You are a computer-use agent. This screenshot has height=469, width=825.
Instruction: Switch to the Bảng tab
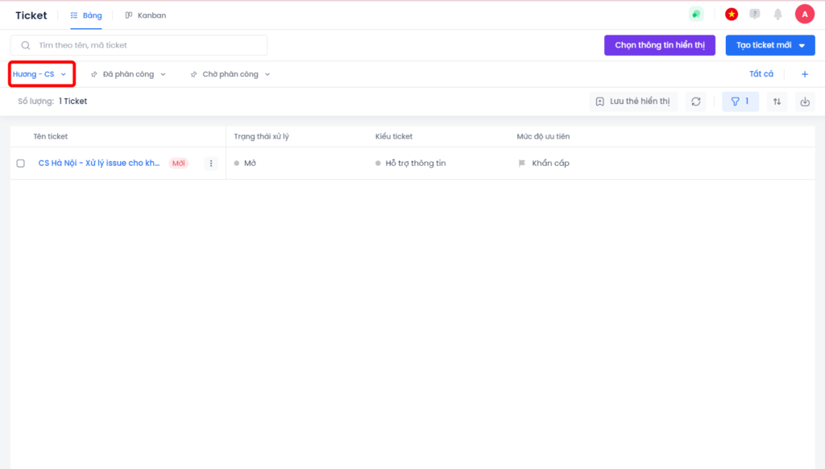(86, 15)
